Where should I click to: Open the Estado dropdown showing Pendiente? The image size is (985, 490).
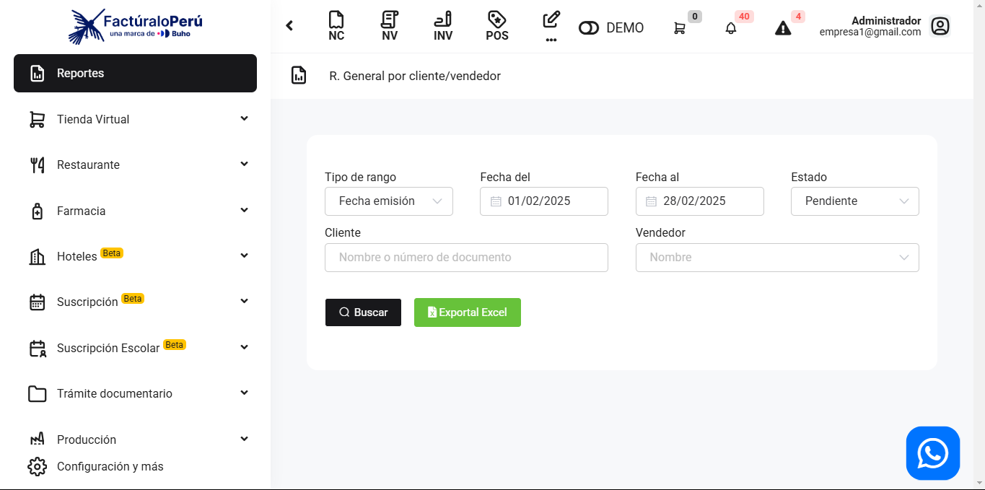click(854, 201)
